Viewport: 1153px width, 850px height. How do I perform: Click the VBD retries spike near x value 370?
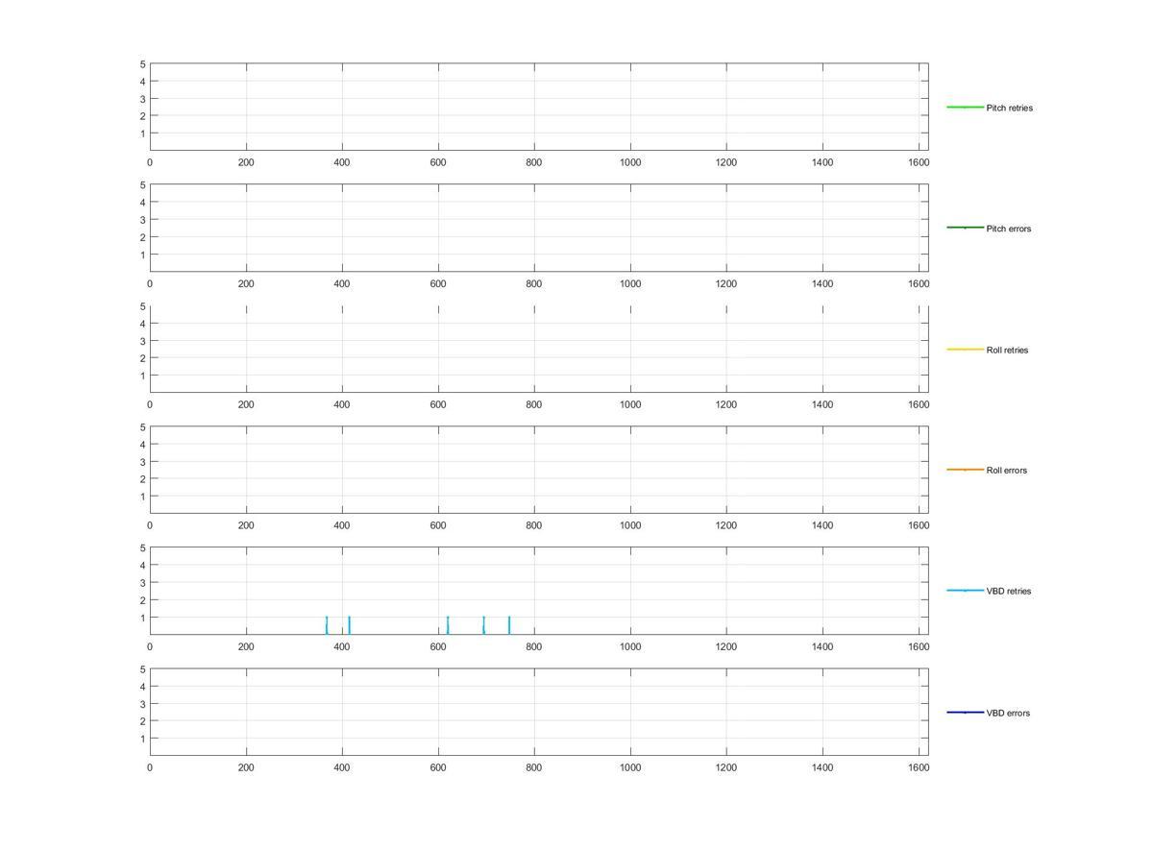[x=327, y=625]
